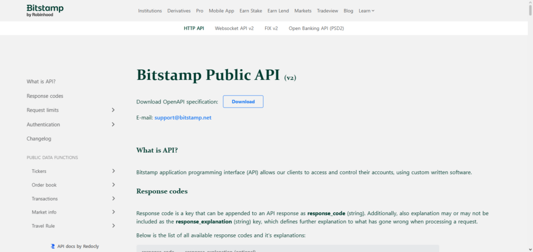Viewport: 533px width, 252px height.
Task: Click the Bitstamp by Robinhood logo
Action: coord(45,10)
